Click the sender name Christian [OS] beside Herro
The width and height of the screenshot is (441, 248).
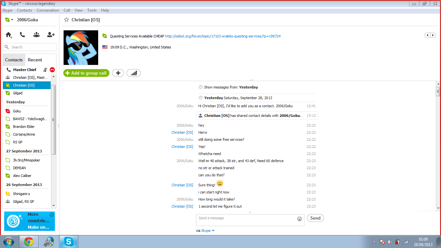(182, 132)
